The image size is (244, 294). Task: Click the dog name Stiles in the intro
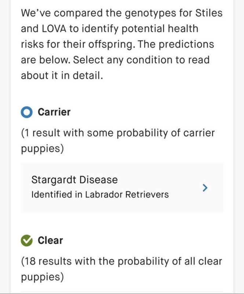click(x=209, y=13)
